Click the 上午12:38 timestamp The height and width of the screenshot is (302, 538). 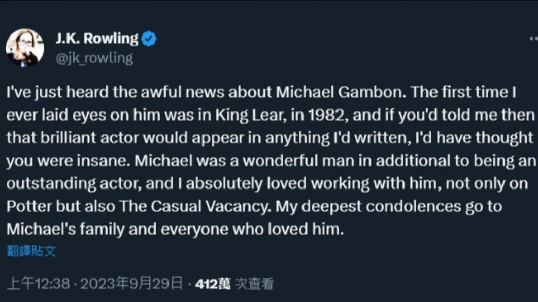point(39,284)
